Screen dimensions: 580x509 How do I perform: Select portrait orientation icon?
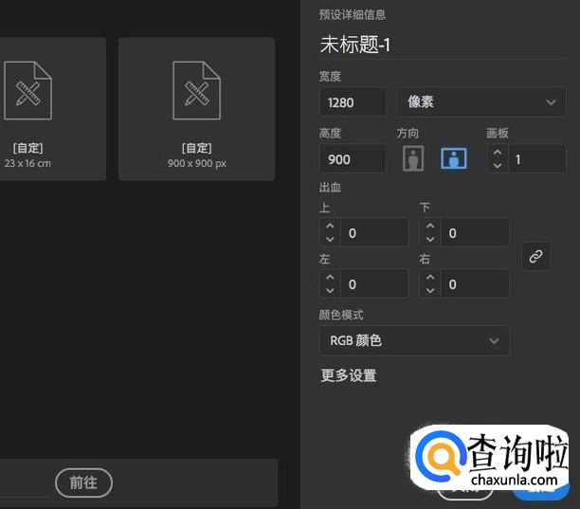tap(412, 158)
